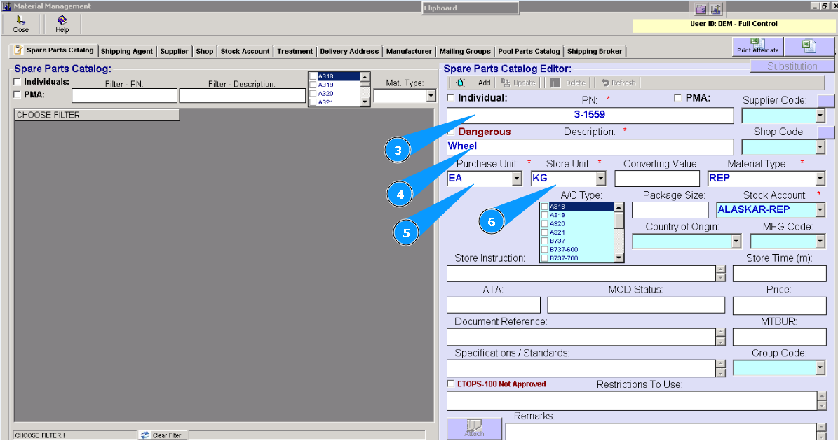Image resolution: width=838 pixels, height=441 pixels.
Task: Open the MFG Code dropdown
Action: [820, 241]
